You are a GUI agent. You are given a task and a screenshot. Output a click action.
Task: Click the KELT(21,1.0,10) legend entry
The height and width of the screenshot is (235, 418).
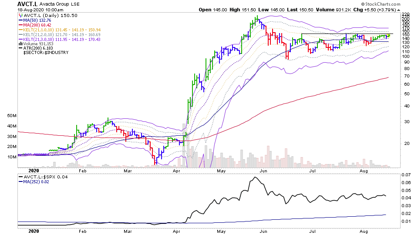[x=60, y=30]
